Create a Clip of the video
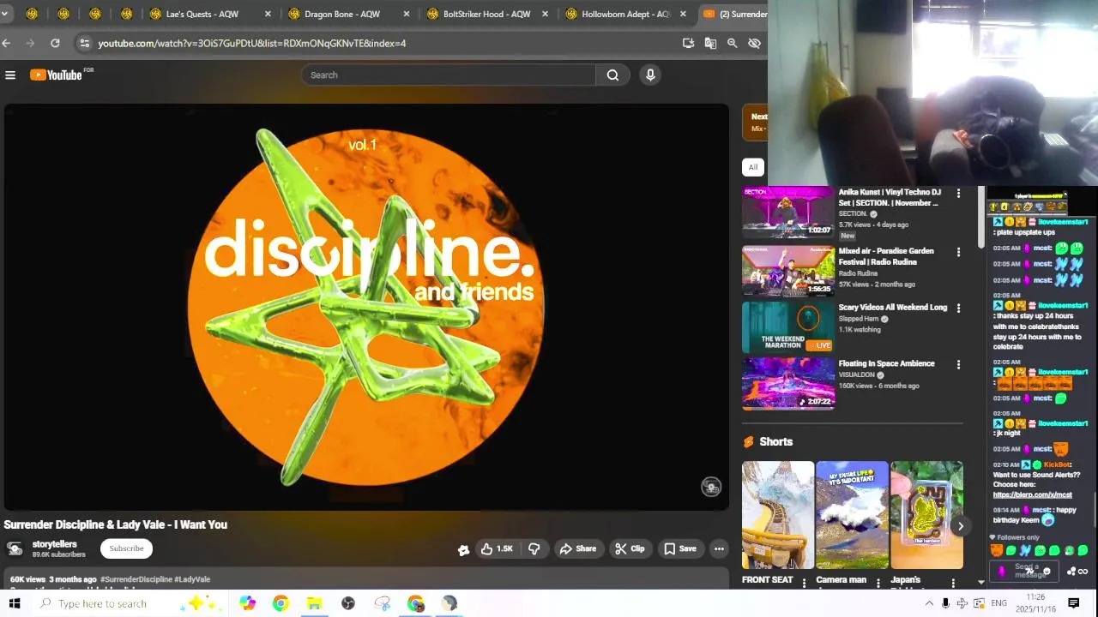This screenshot has width=1098, height=617. point(630,548)
